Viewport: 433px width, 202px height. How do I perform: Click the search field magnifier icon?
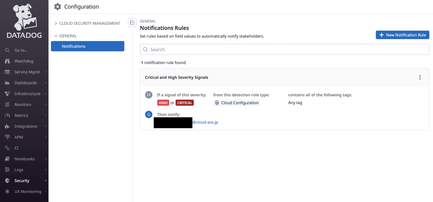(146, 50)
